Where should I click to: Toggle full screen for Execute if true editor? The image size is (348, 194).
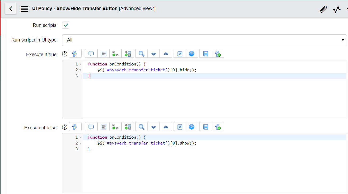tap(180, 53)
